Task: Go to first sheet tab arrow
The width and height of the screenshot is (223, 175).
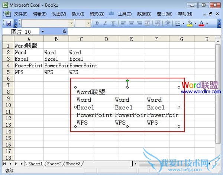Action: [x=4, y=164]
